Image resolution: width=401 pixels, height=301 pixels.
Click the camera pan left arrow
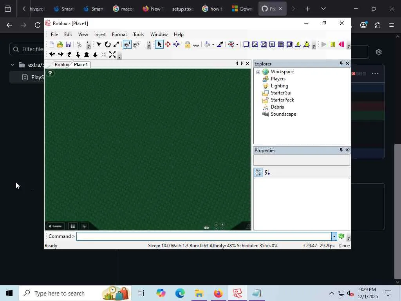point(52,54)
